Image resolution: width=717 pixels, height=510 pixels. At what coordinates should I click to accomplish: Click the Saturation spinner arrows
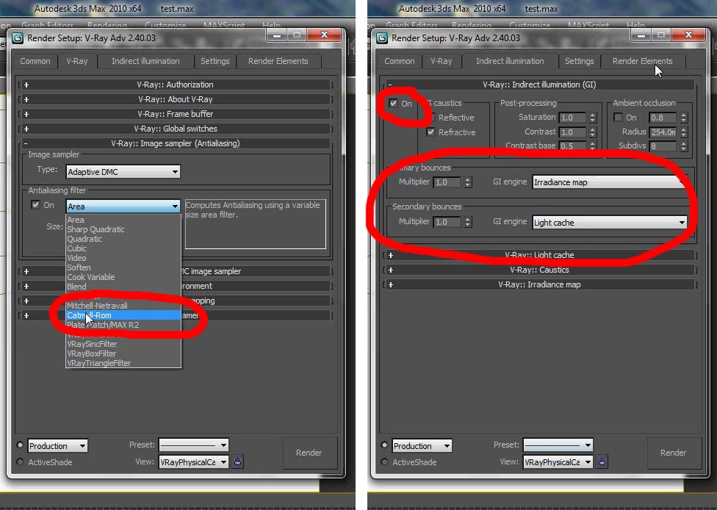click(x=593, y=118)
